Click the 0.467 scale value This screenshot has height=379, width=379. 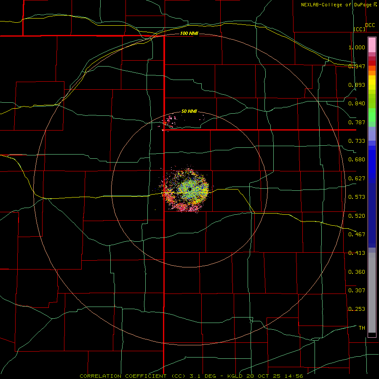tap(357, 235)
